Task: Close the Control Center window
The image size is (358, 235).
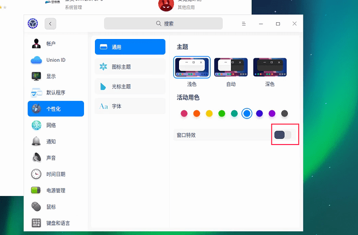Action: tap(295, 23)
